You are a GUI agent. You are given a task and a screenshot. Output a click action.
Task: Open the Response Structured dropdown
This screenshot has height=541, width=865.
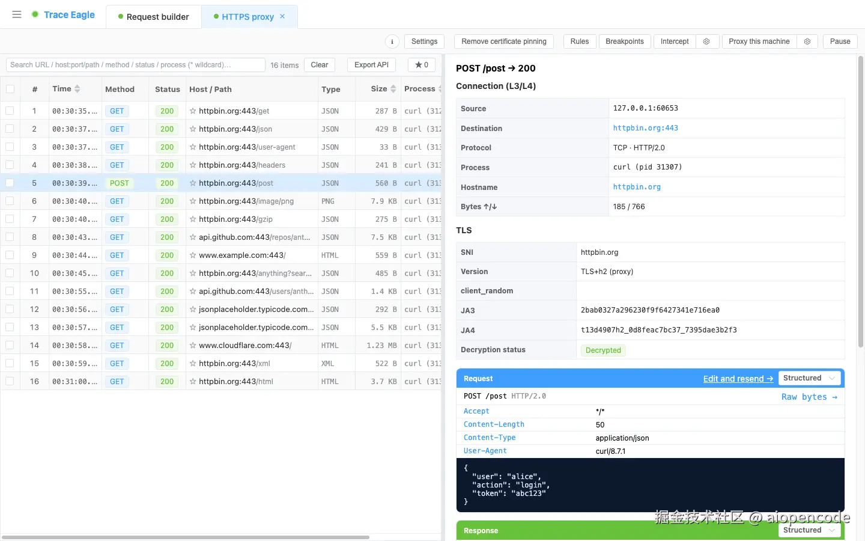tap(809, 530)
